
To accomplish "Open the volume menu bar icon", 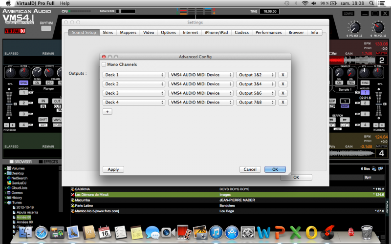I will click(314, 3).
